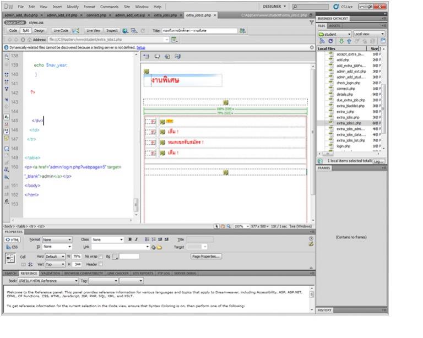423x338 pixels.
Task: Open the Modify menu
Action: pos(73,7)
